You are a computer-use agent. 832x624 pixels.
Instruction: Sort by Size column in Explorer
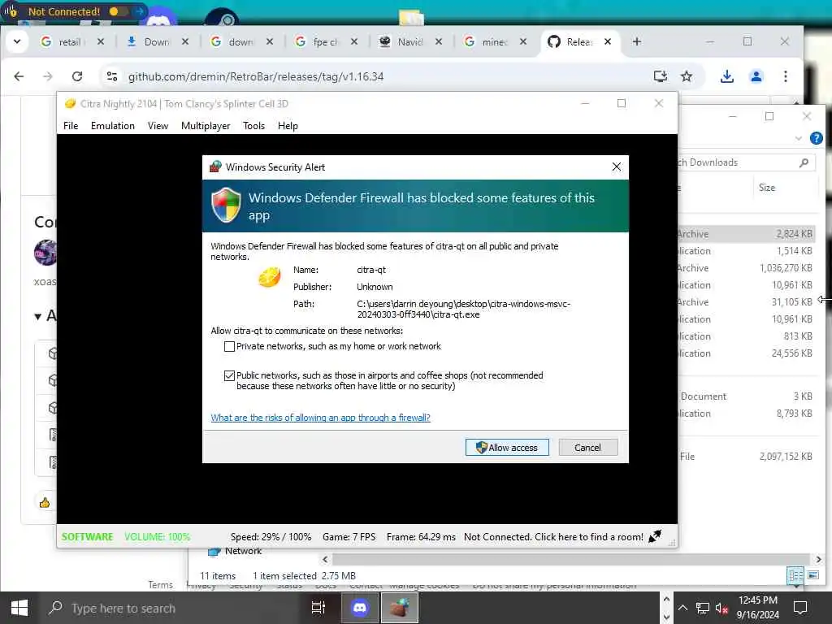click(767, 188)
